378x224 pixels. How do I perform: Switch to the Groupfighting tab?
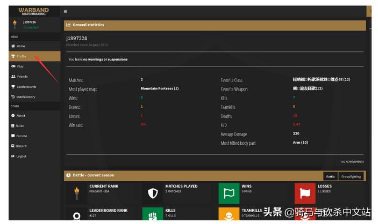click(351, 176)
